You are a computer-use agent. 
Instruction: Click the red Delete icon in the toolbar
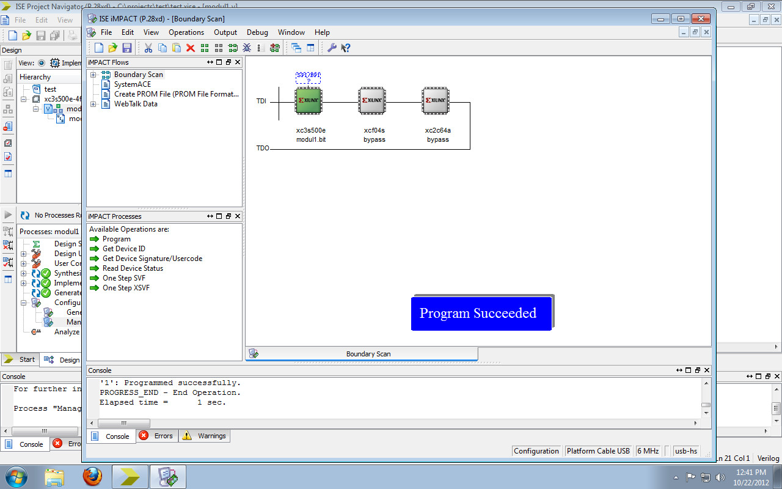(190, 47)
